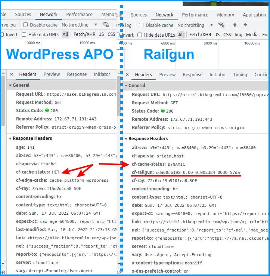Filter by Img in right panel
Screen dimensions: 270x276
pyautogui.click(x=238, y=35)
